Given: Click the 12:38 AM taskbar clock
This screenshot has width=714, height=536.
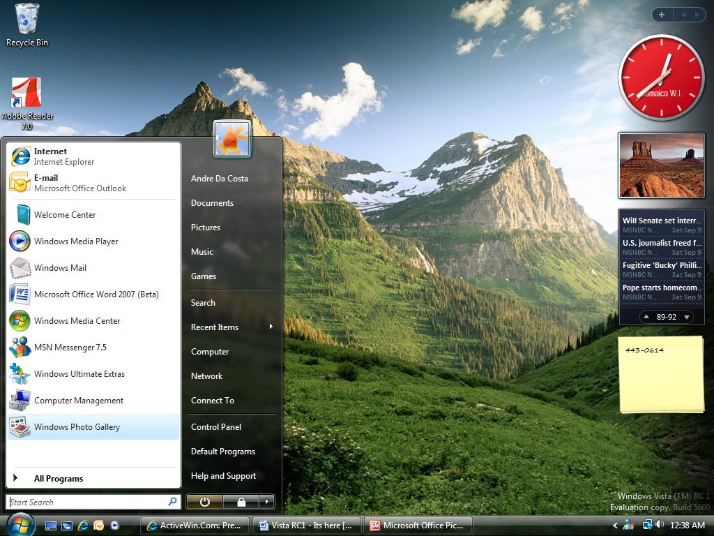Looking at the screenshot, I should click(x=687, y=526).
